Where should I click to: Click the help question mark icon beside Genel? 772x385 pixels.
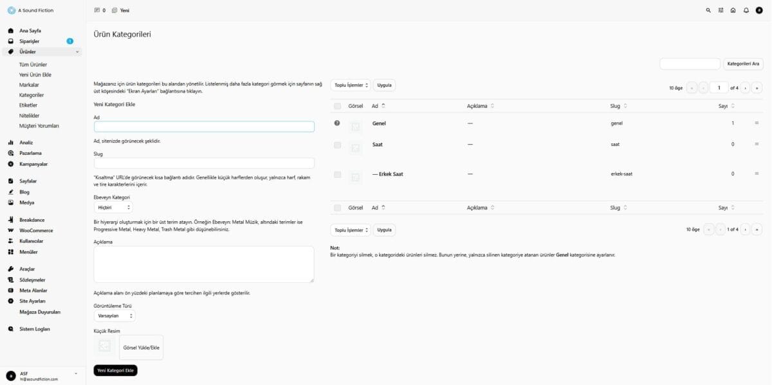[337, 123]
